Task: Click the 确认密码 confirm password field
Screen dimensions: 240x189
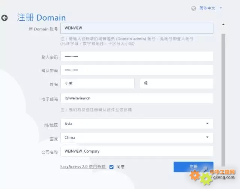Action: tap(137, 70)
